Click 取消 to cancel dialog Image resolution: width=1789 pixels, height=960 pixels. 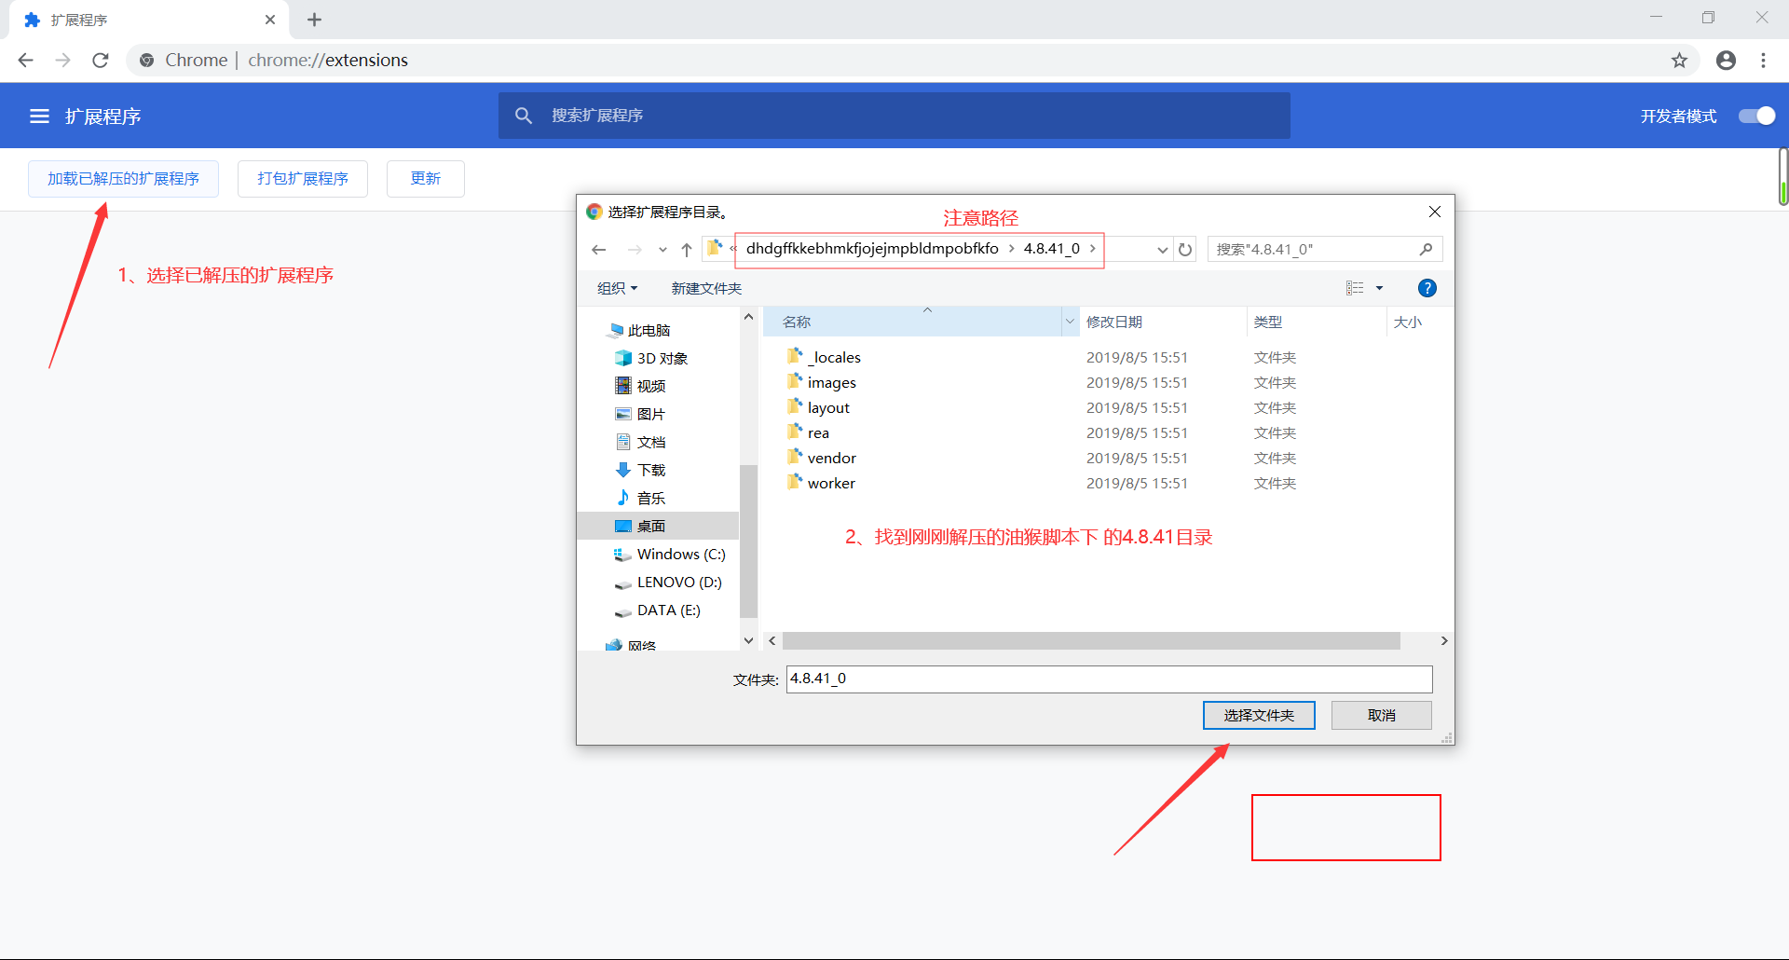[1382, 715]
